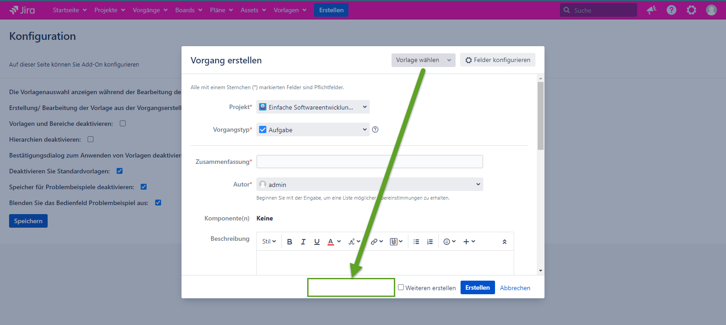Insert a numbered list in description
The image size is (726, 325).
pos(430,242)
